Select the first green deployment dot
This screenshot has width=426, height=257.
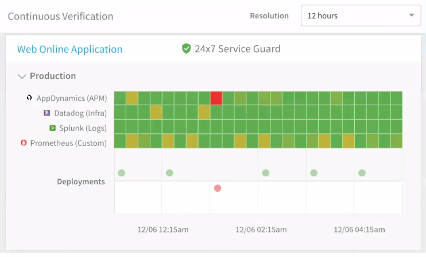click(x=122, y=173)
